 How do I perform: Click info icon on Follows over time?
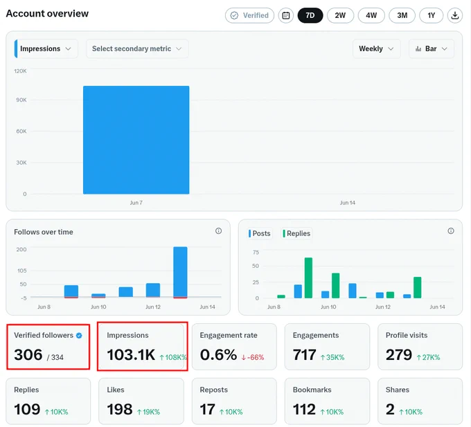(x=218, y=230)
